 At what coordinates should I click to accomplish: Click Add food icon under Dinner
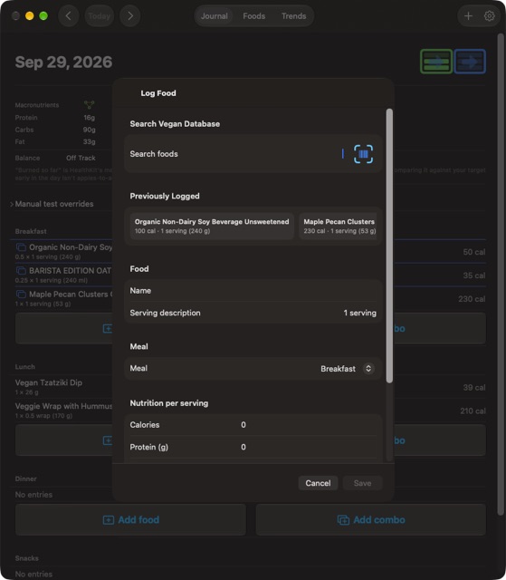[x=109, y=520]
